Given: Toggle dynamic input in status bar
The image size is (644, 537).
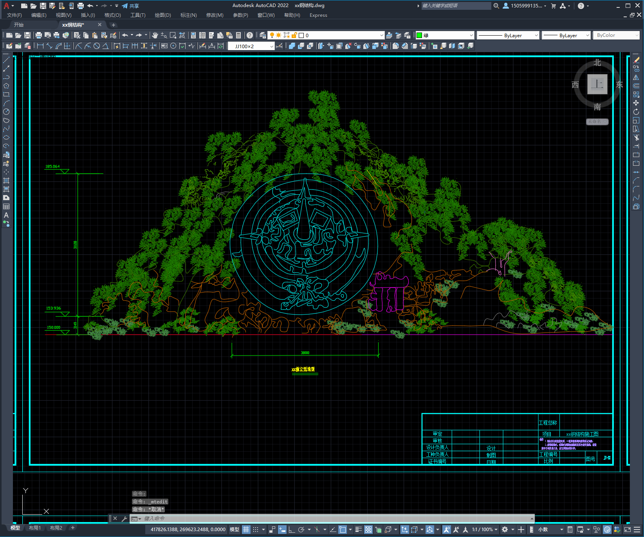Looking at the screenshot, I should coord(282,530).
